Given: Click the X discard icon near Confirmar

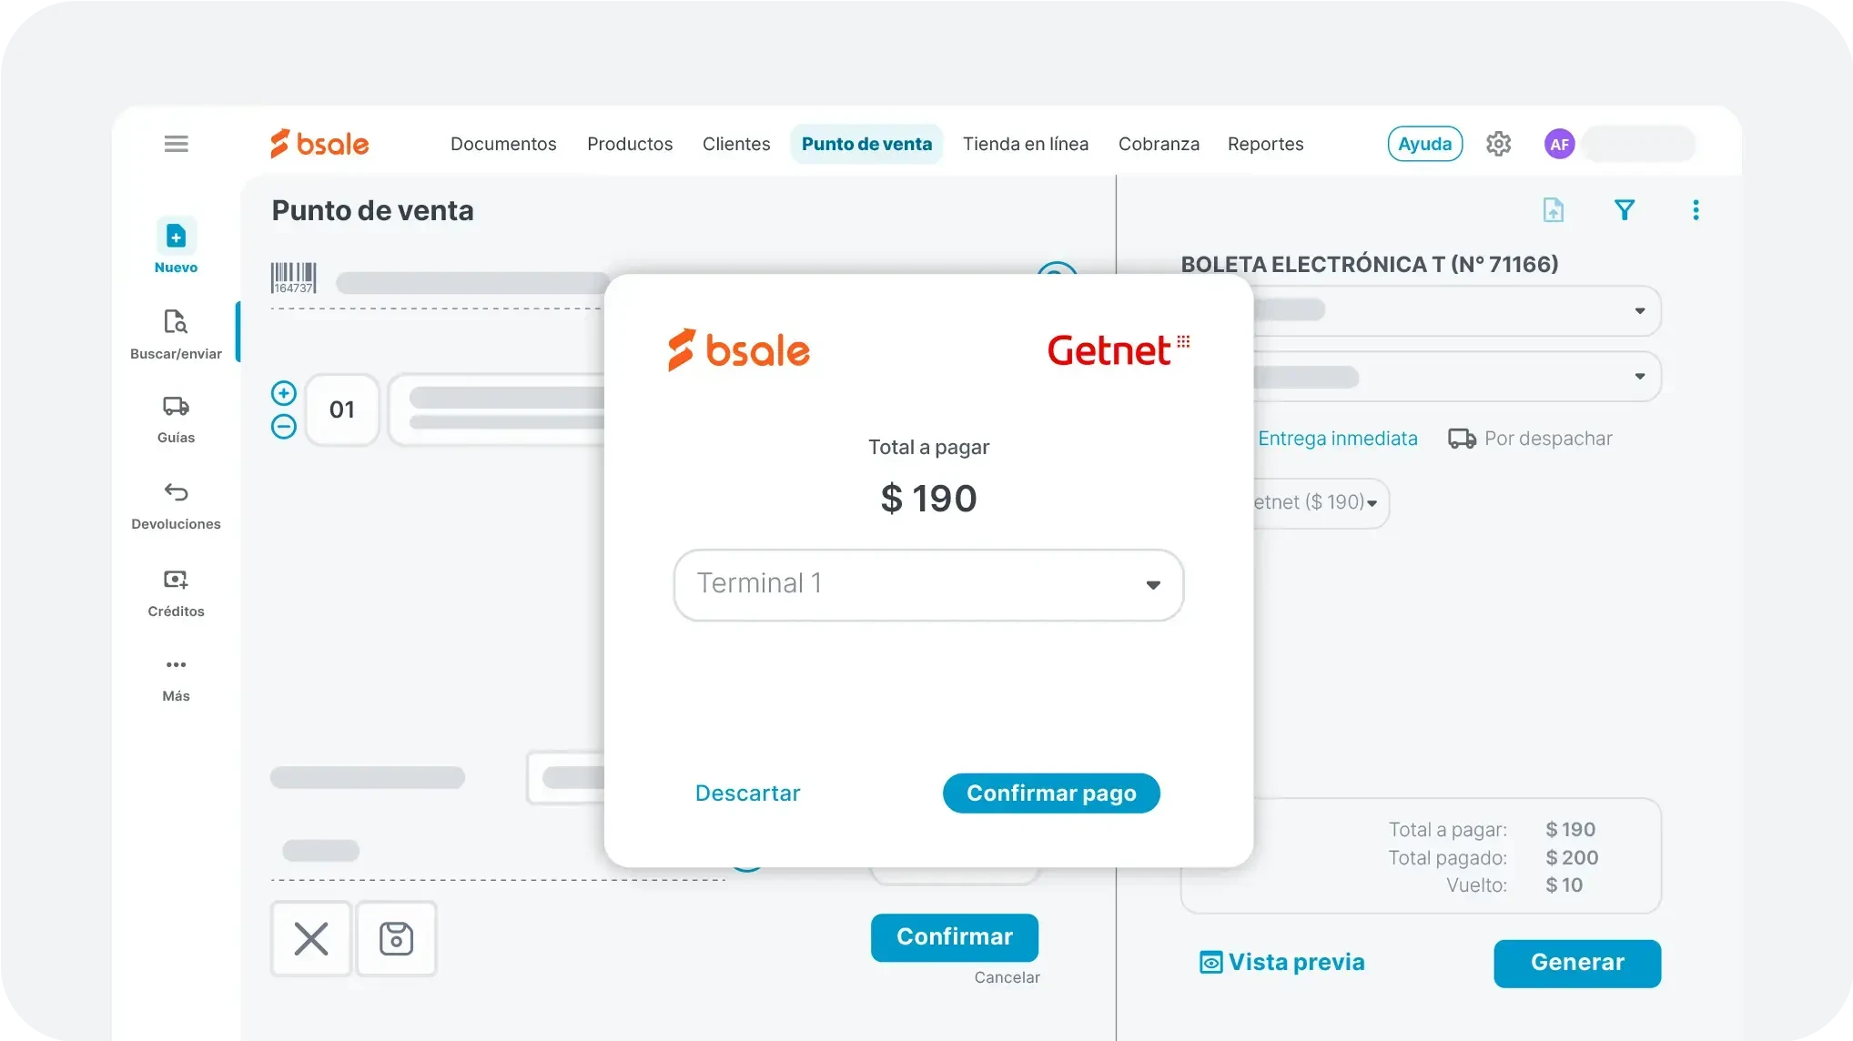Looking at the screenshot, I should [310, 938].
